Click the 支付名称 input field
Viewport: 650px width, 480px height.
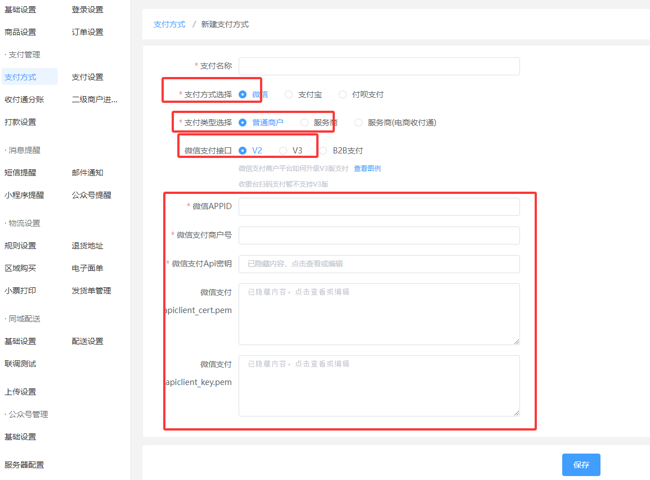[x=379, y=66]
